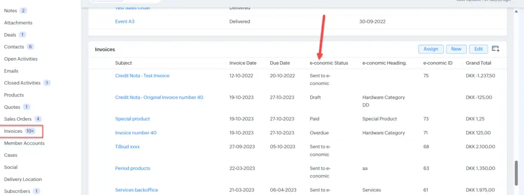Viewport: 524px width, 195px height.
Task: Click grand total DKK -1.237,50
Action: (481, 75)
